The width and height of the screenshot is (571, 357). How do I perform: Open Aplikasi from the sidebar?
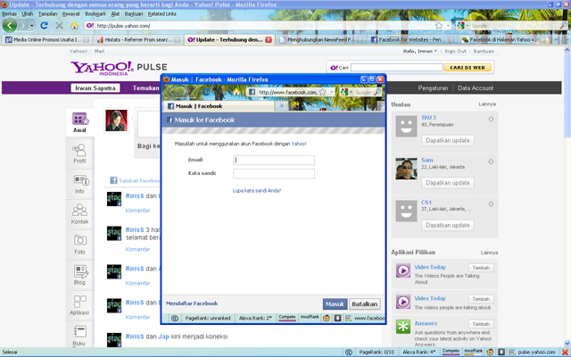click(79, 304)
